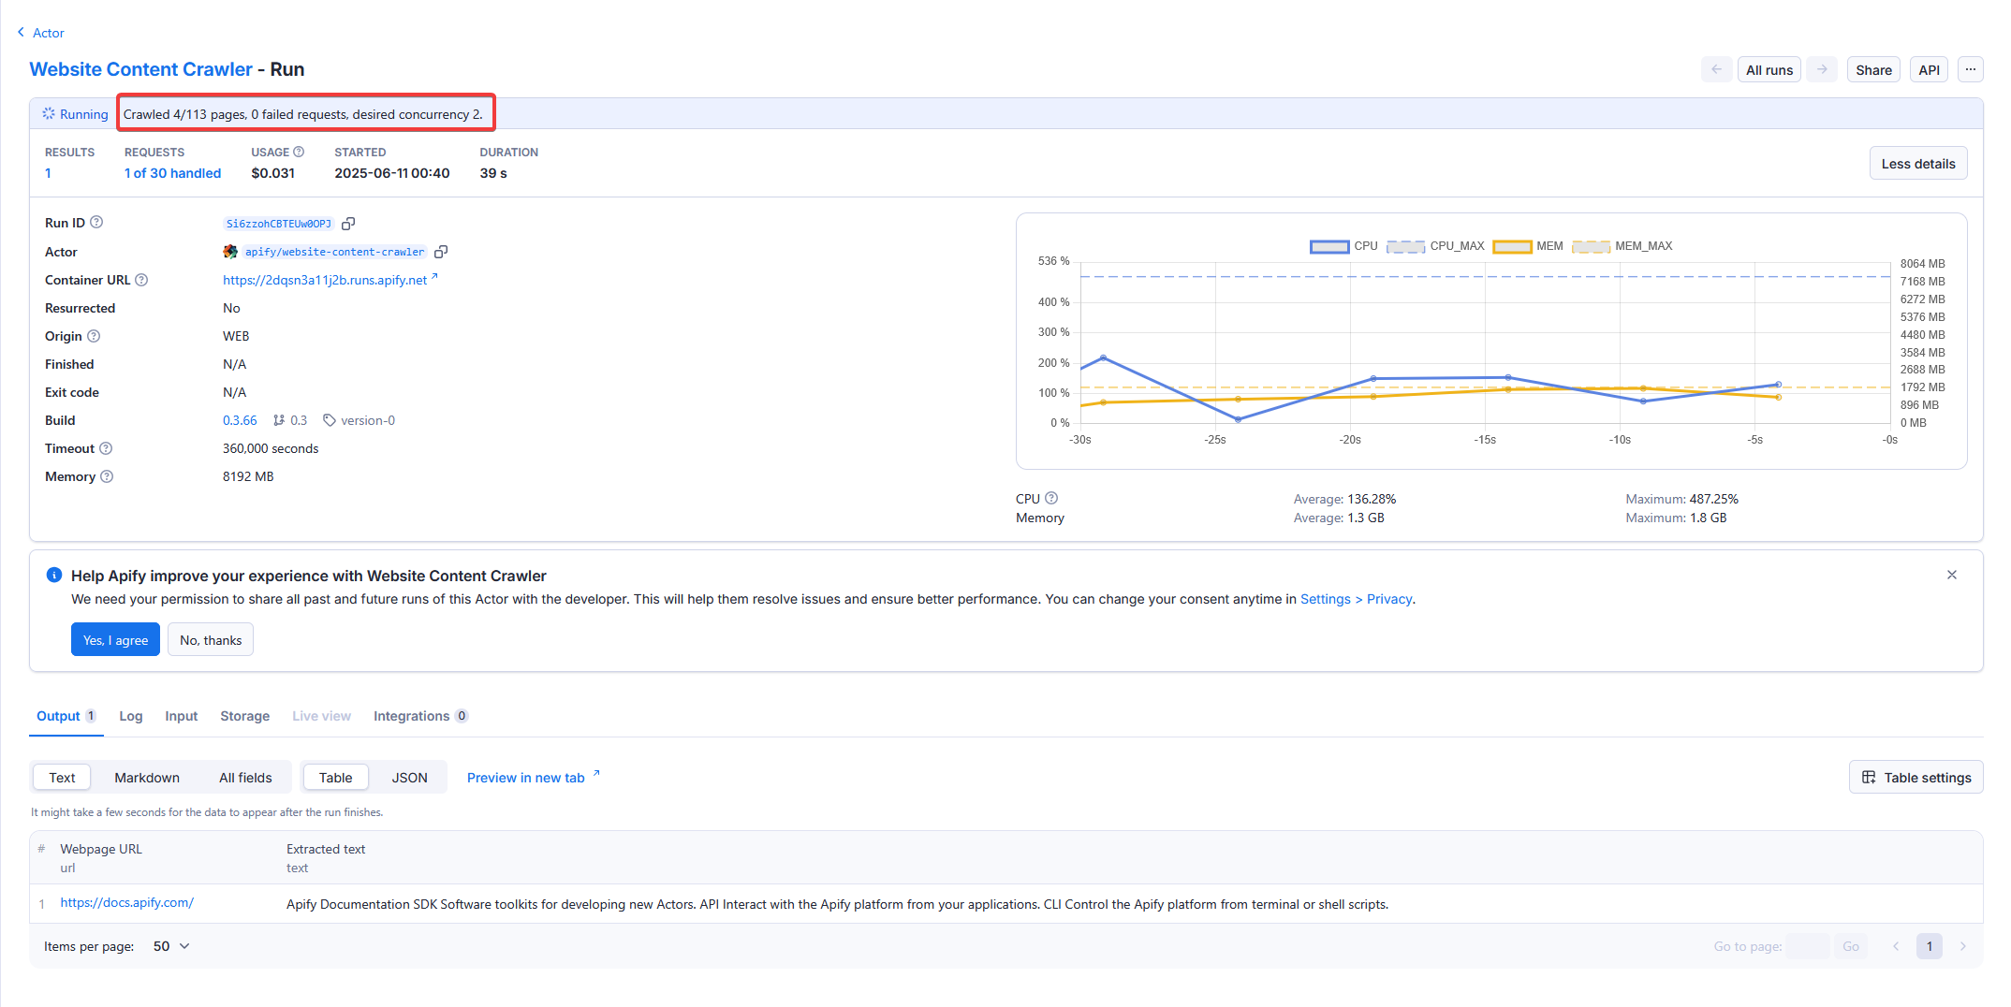Switch to the Log tab
This screenshot has width=2011, height=1007.
[x=131, y=716]
